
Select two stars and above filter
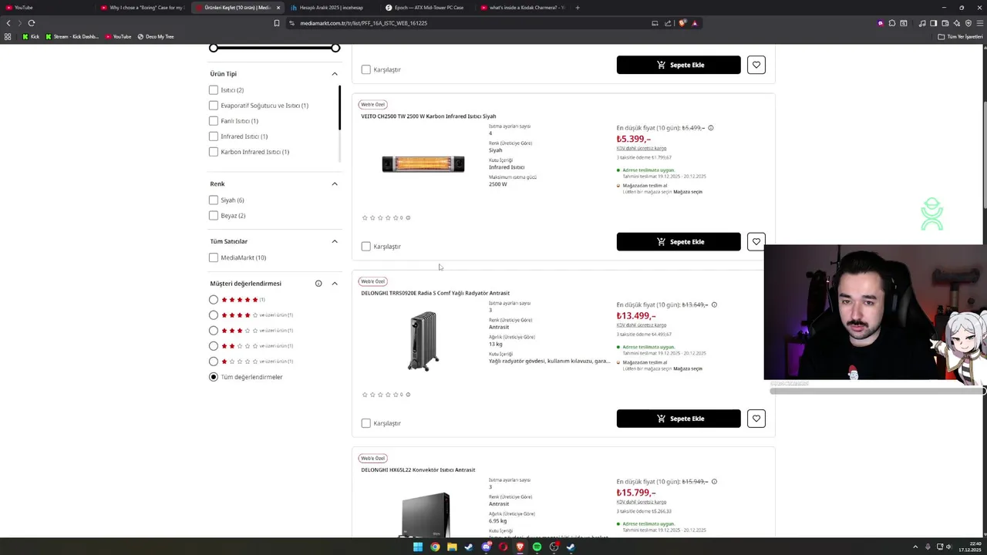click(214, 346)
